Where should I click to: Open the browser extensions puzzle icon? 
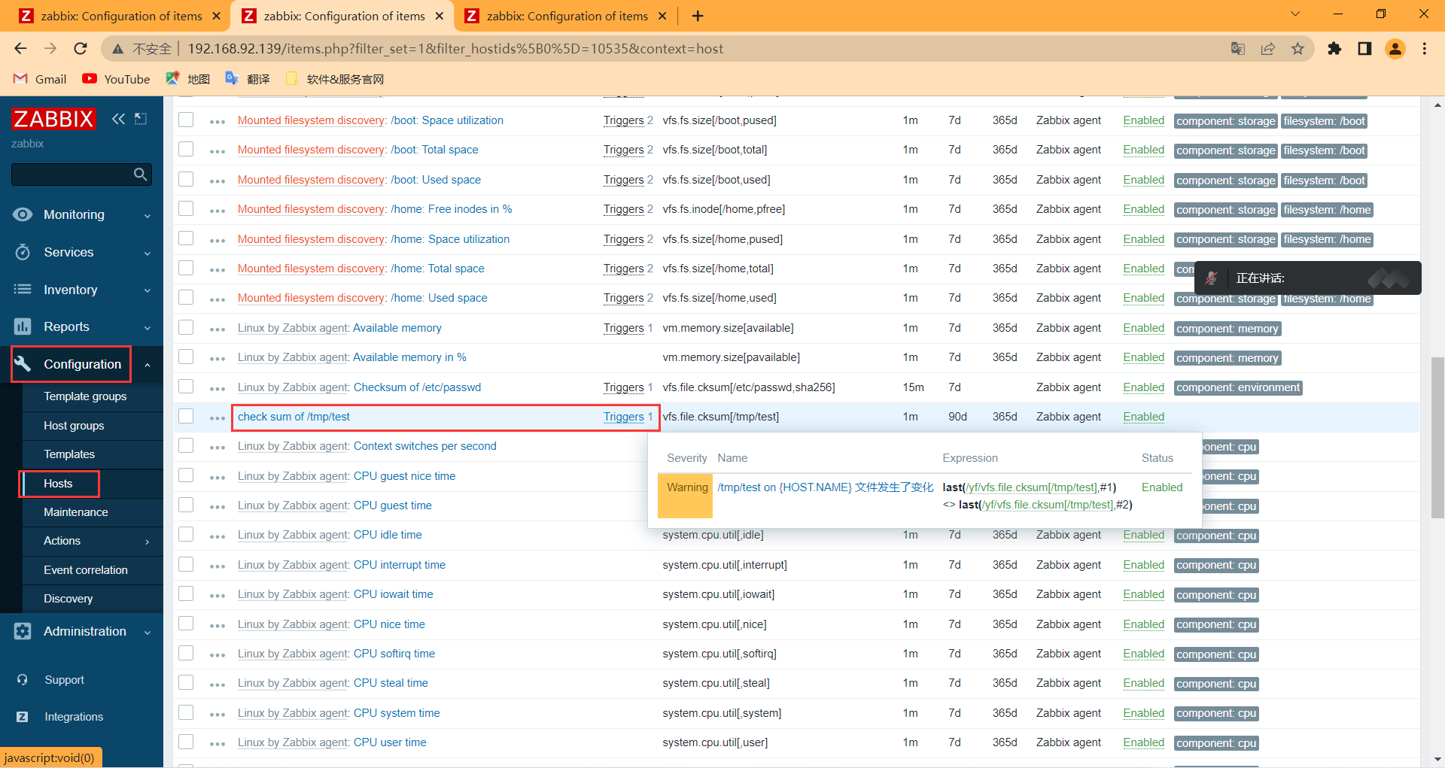coord(1334,49)
